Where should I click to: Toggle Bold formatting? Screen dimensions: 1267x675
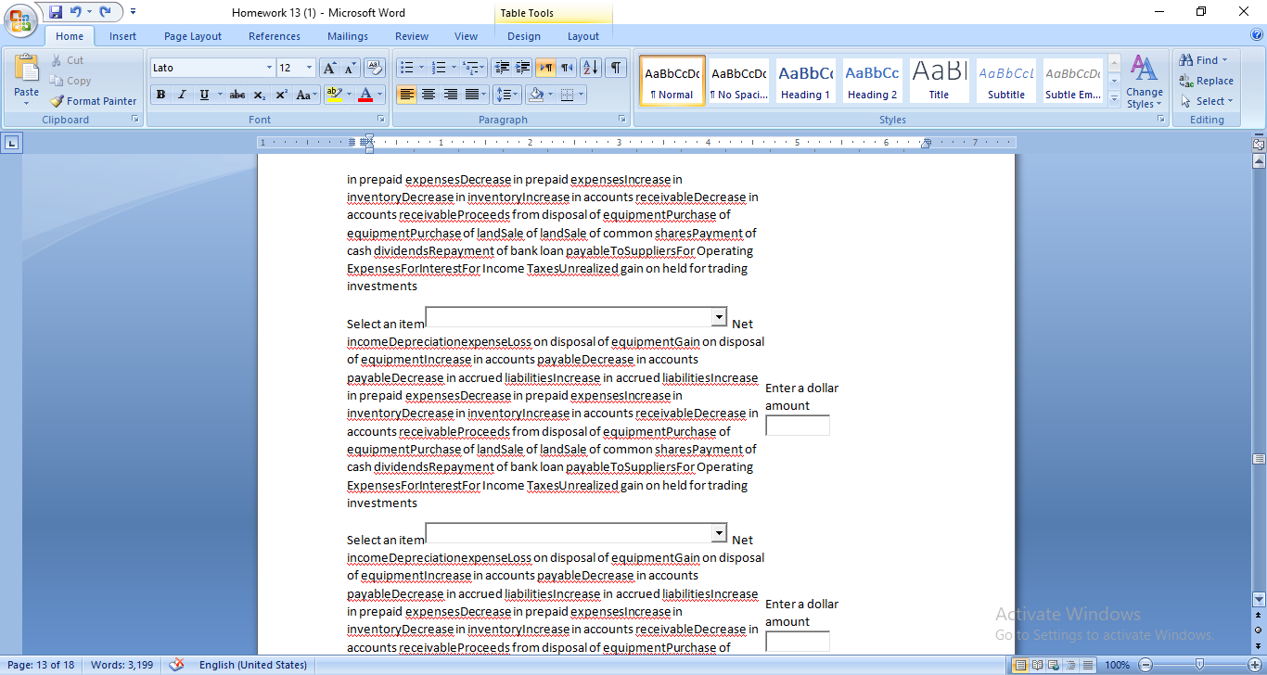160,95
